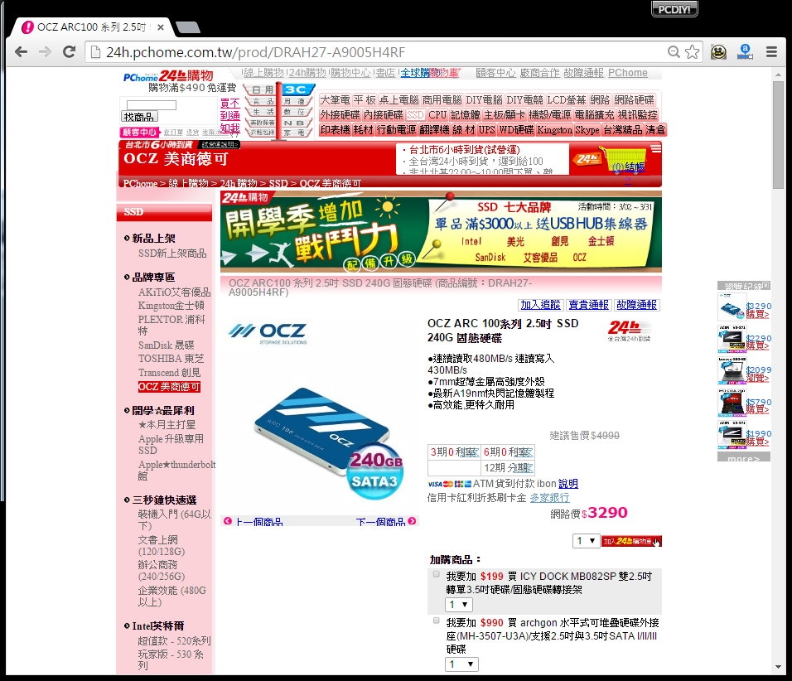Open the archgon add-on quantity dropdown
Viewport: 792px width, 681px height.
pyautogui.click(x=461, y=664)
